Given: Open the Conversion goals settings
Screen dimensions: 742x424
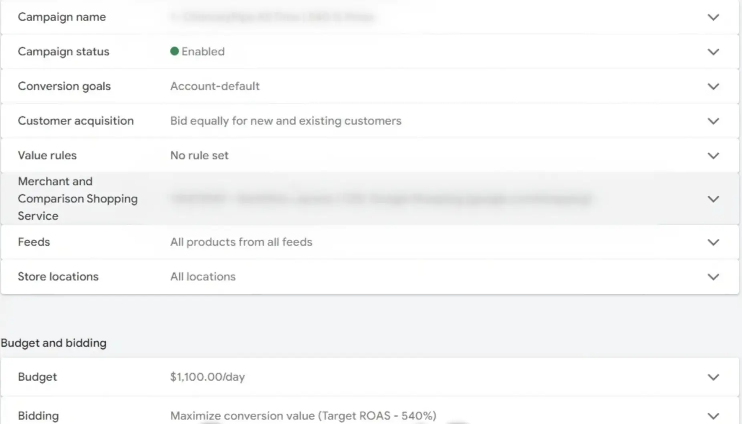Looking at the screenshot, I should 713,86.
